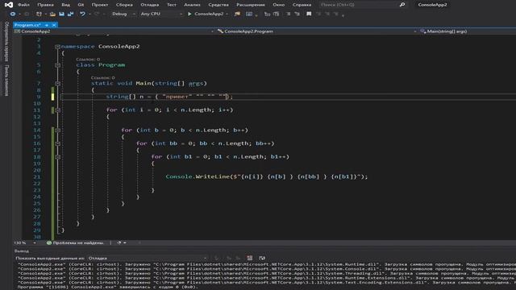This screenshot has height=290, width=516.
Task: Click the bookmark toolbar icon
Action: (309, 14)
